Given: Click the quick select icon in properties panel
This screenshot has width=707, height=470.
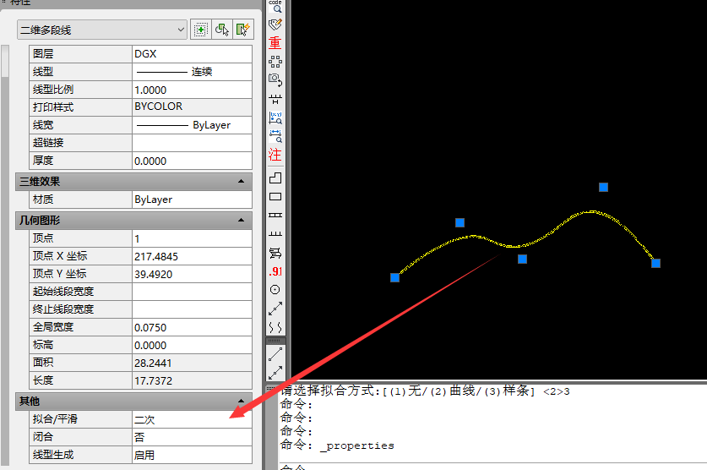Looking at the screenshot, I should coord(200,30).
